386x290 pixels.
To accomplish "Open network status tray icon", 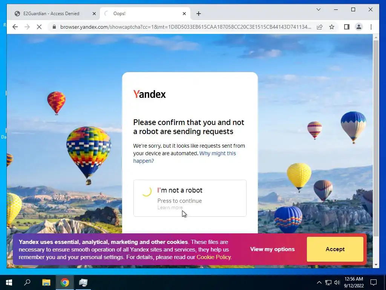I will pos(328,282).
